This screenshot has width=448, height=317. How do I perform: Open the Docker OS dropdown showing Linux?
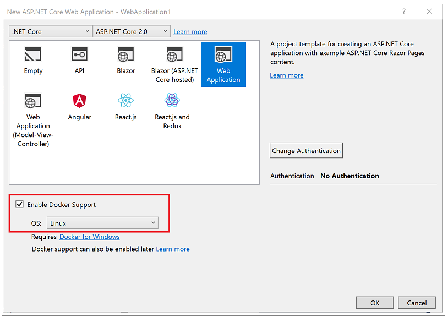[102, 223]
